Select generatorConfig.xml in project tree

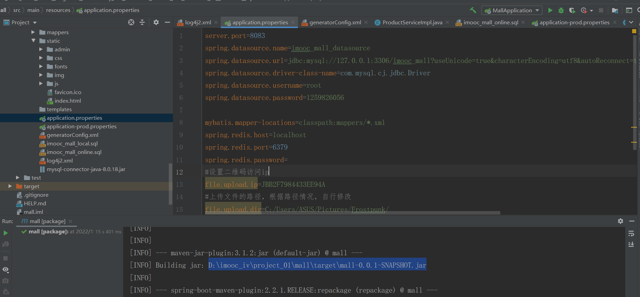click(69, 135)
